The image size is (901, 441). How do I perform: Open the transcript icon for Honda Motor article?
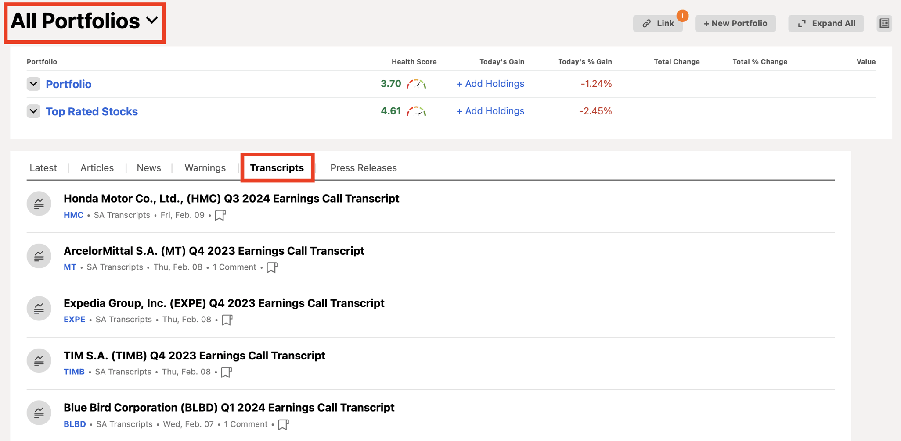[x=39, y=203]
